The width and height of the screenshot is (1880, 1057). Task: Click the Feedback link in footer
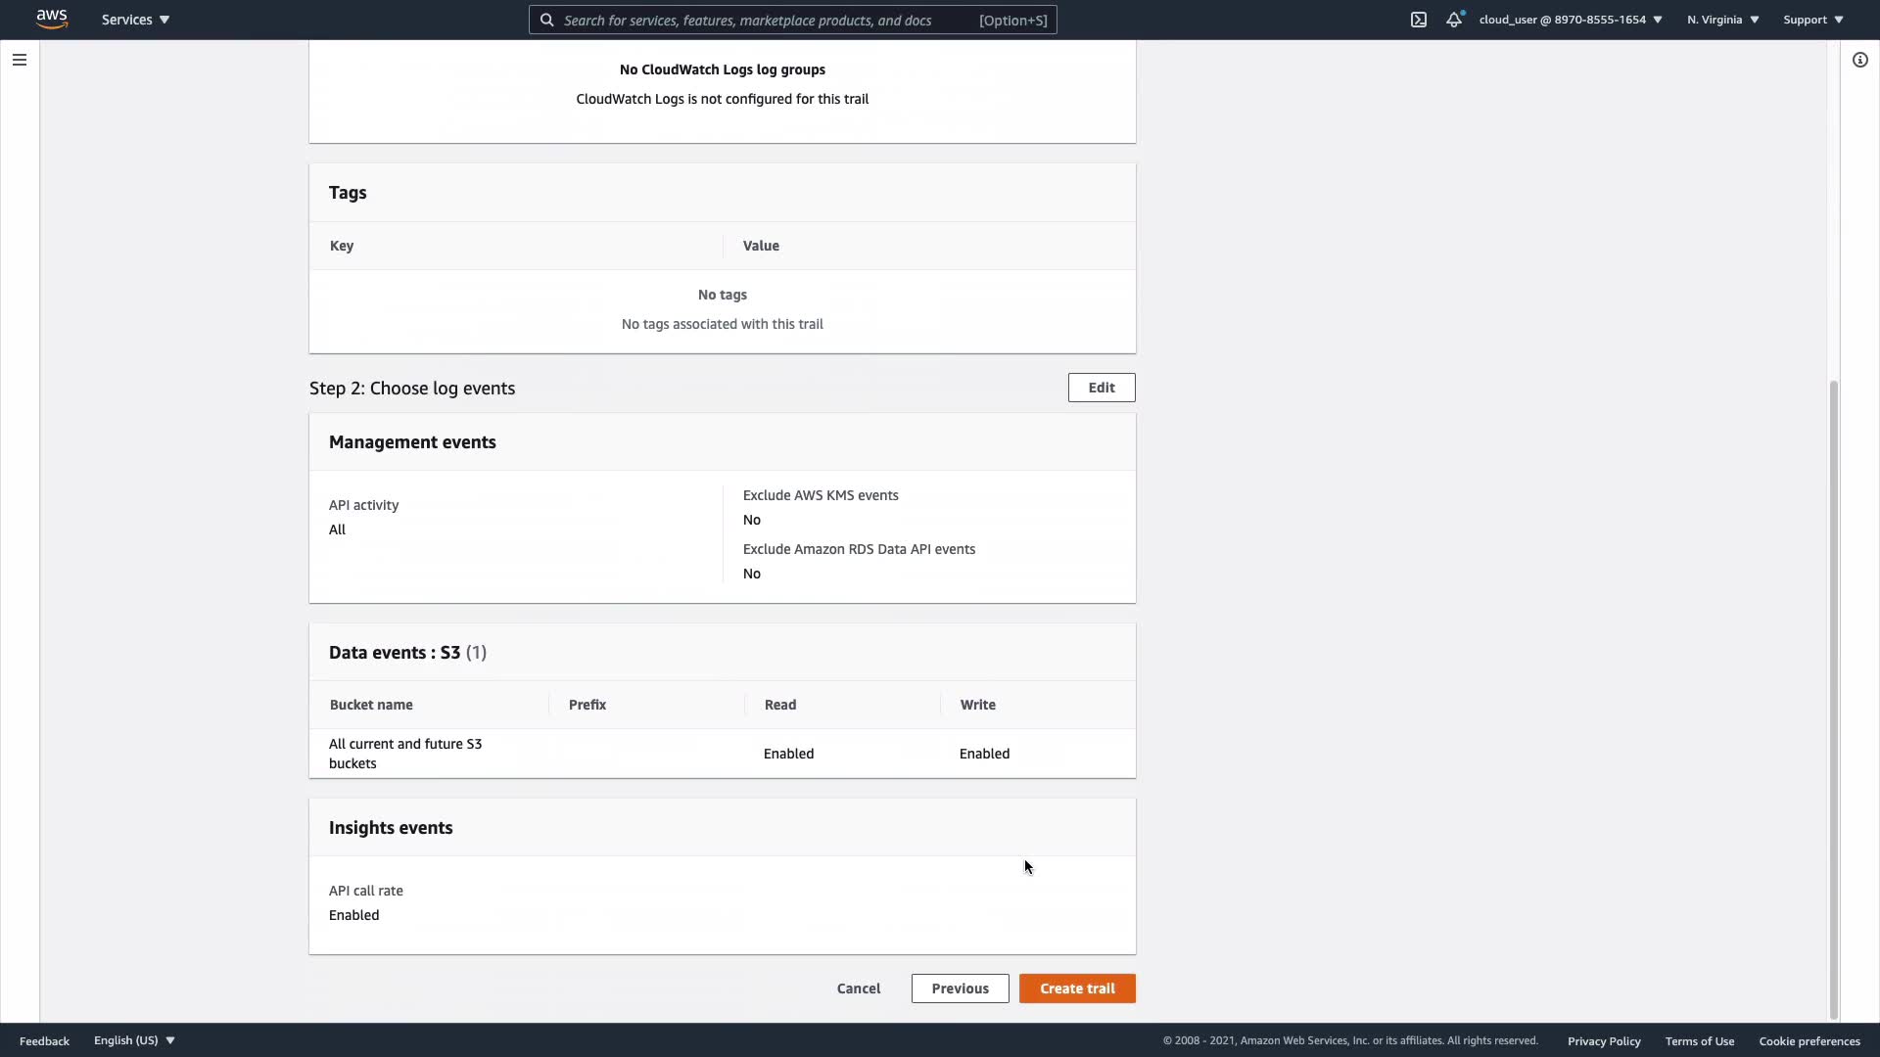click(44, 1040)
